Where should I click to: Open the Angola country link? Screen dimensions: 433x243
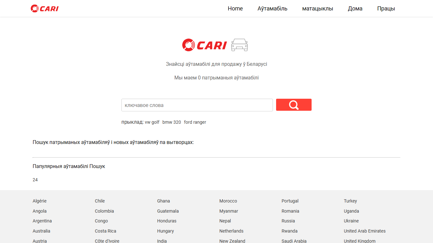pos(40,211)
